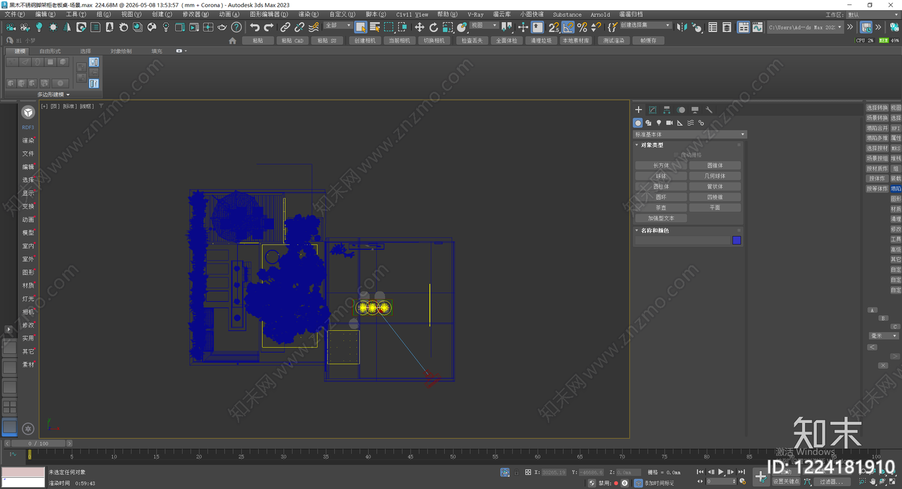Click the pink material swatch at bottom-left
The height and width of the screenshot is (489, 902).
pyautogui.click(x=23, y=472)
